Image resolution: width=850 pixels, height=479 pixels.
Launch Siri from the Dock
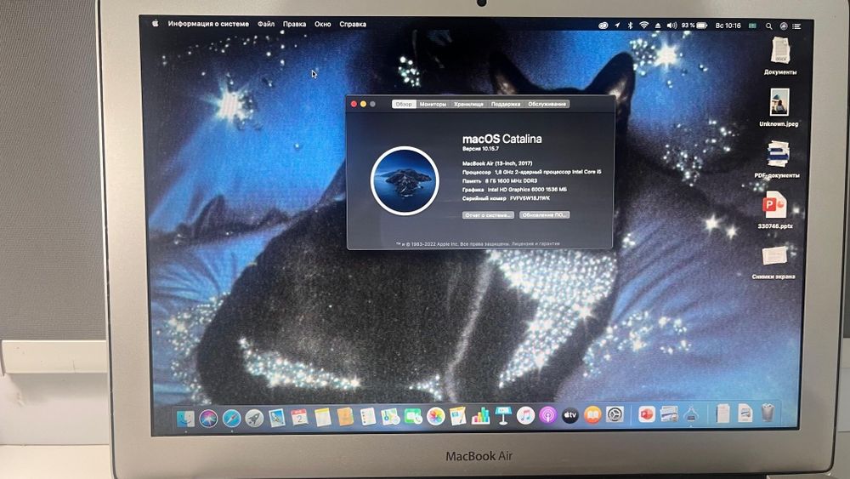click(208, 418)
